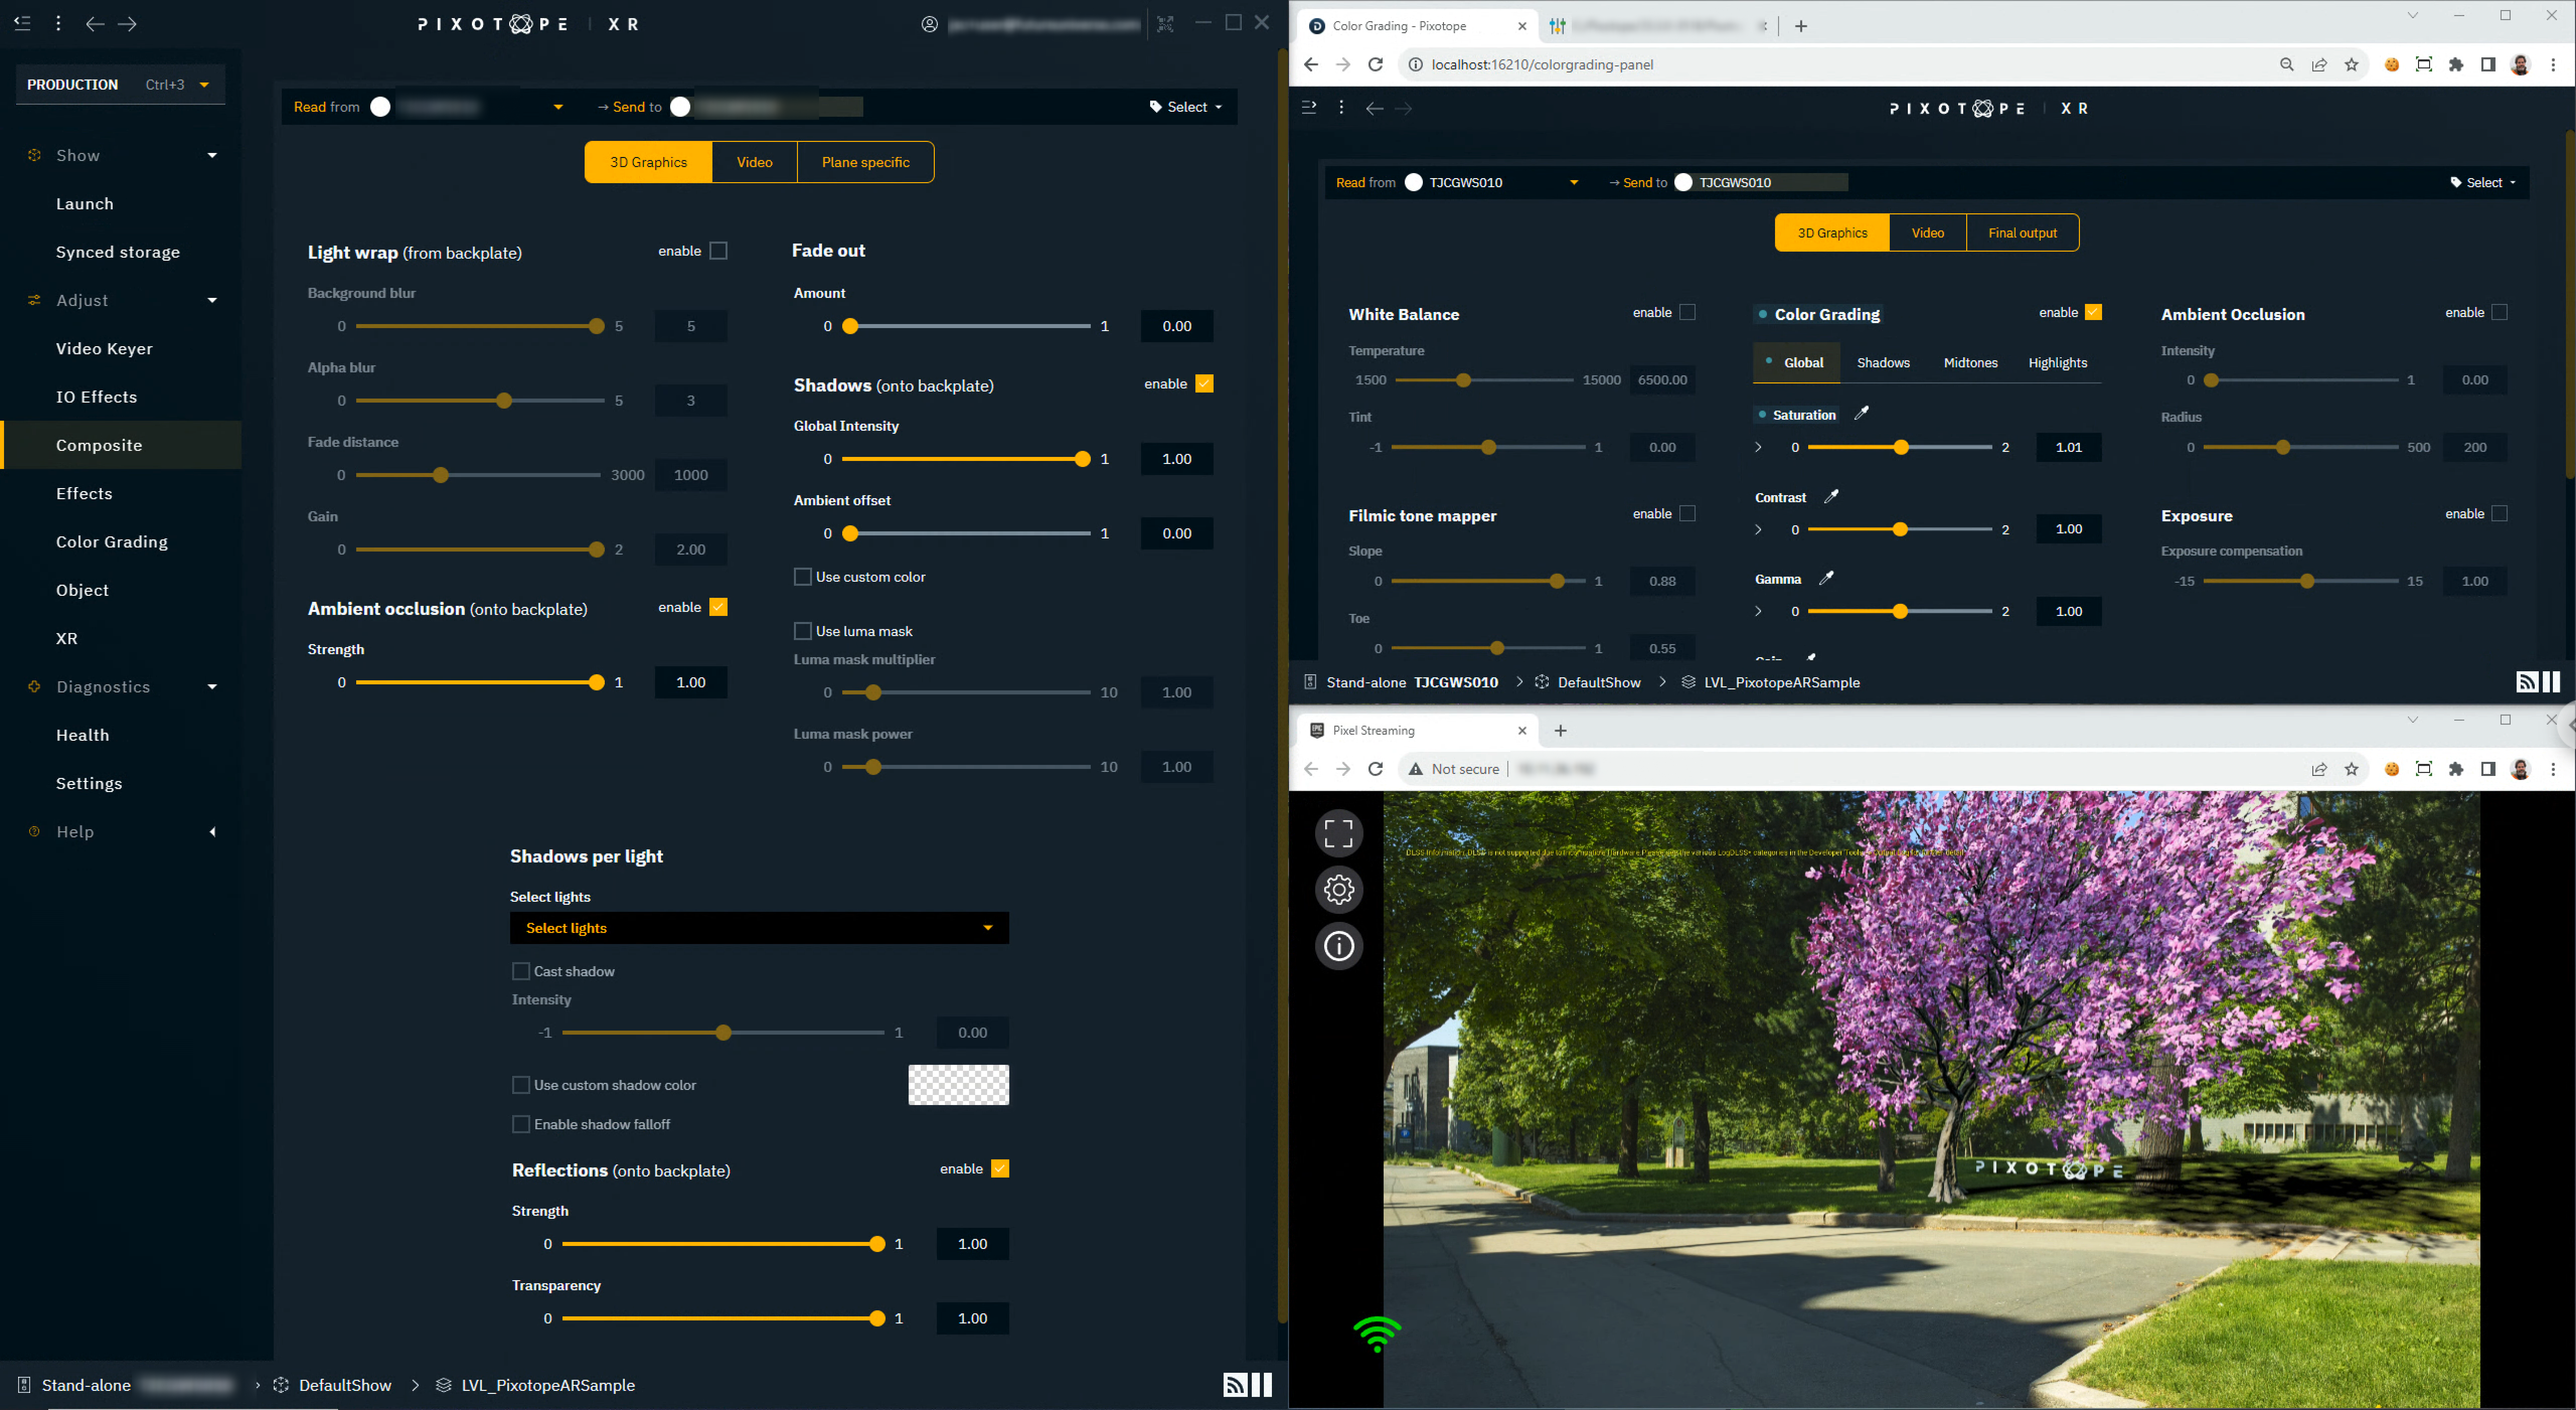Click the custom shadow color swatch
The height and width of the screenshot is (1410, 2576).
[x=958, y=1085]
